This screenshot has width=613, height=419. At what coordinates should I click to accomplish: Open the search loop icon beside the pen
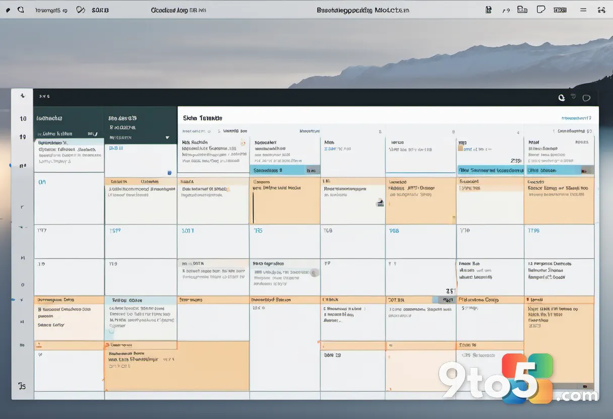click(x=21, y=10)
